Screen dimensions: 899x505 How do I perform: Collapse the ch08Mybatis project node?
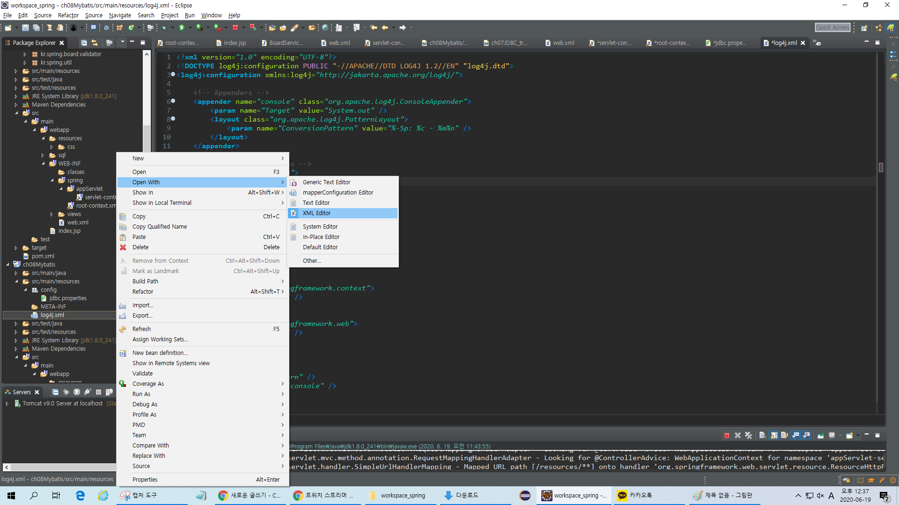(7, 265)
